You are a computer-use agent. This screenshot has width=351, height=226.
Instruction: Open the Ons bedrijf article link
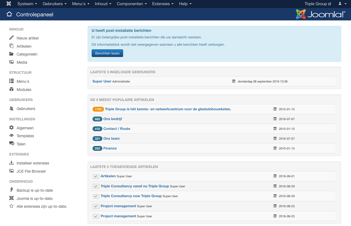coord(112,119)
